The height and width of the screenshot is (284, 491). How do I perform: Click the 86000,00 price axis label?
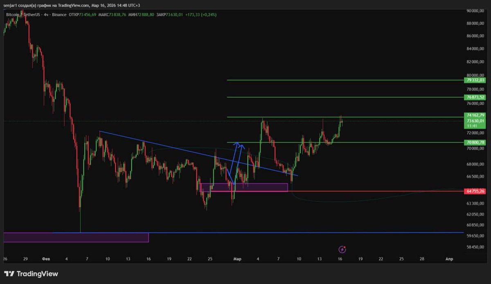[475, 36]
